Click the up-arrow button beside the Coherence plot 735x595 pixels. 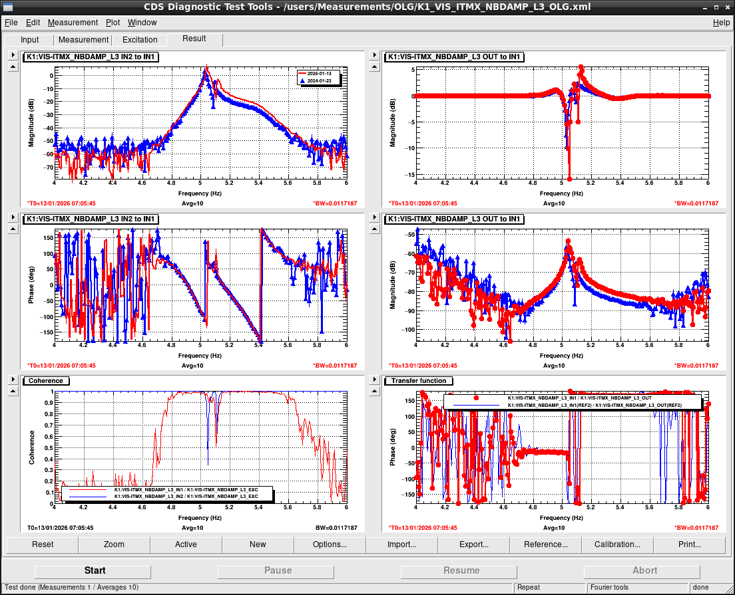tap(13, 390)
